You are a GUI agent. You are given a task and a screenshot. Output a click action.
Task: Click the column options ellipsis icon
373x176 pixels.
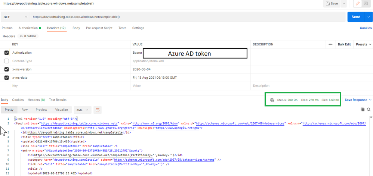[x=330, y=44]
